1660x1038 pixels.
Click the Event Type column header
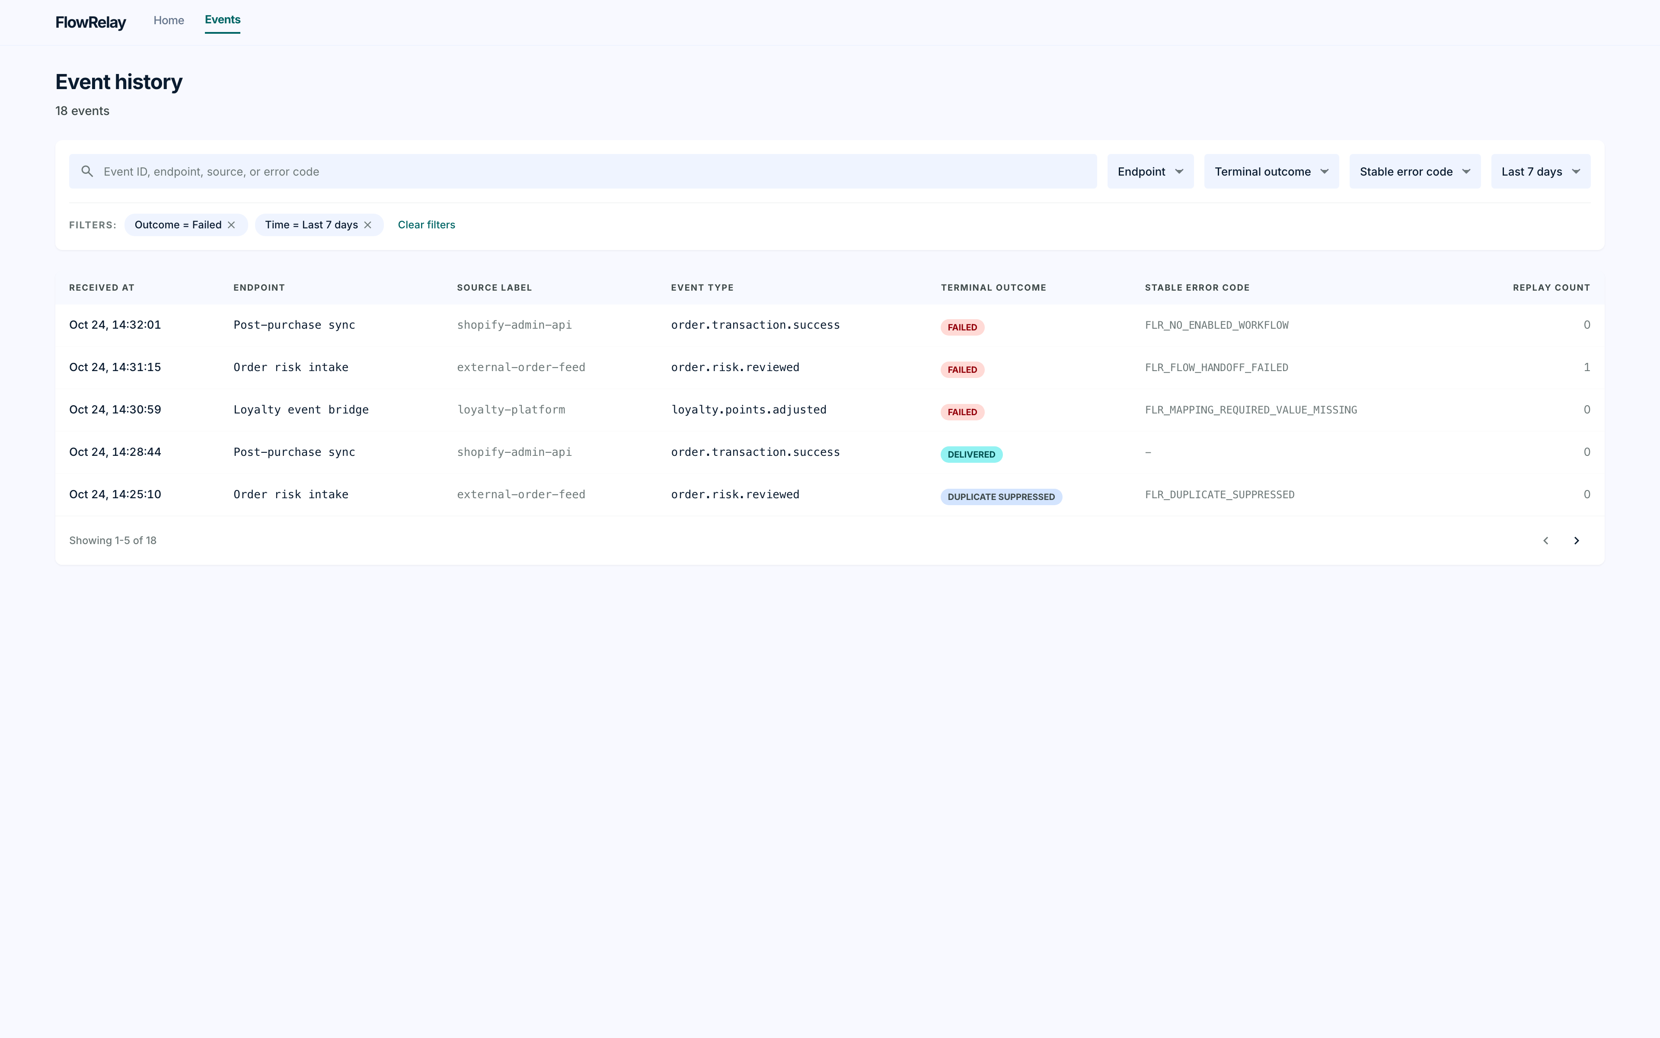(702, 288)
